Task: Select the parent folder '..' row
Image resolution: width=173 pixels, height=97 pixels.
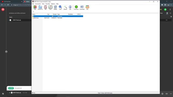Action: click(x=58, y=16)
